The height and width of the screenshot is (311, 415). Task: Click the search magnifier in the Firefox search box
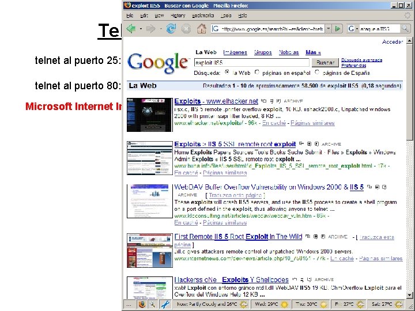pos(405,29)
